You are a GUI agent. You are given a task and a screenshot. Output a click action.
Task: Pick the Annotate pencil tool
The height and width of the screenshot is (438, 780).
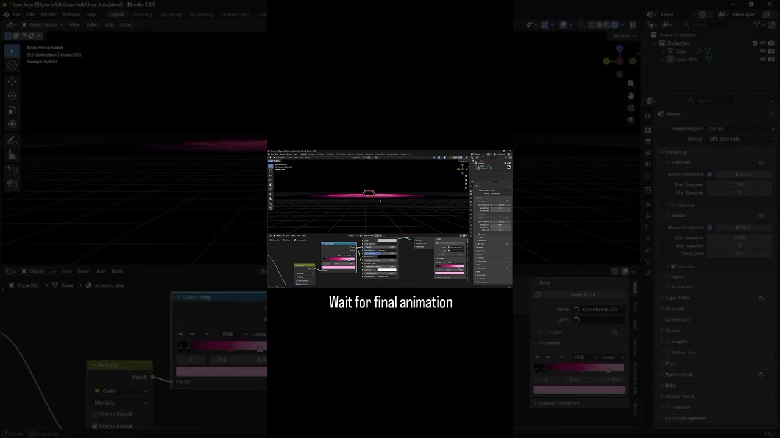pos(12,141)
